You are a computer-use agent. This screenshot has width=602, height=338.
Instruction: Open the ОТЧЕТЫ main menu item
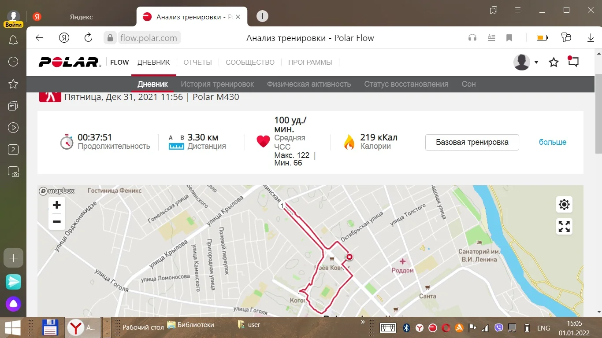198,62
